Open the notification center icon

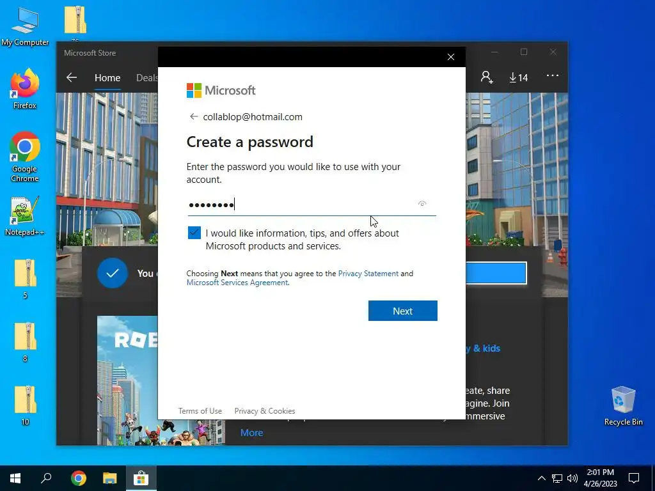click(634, 478)
